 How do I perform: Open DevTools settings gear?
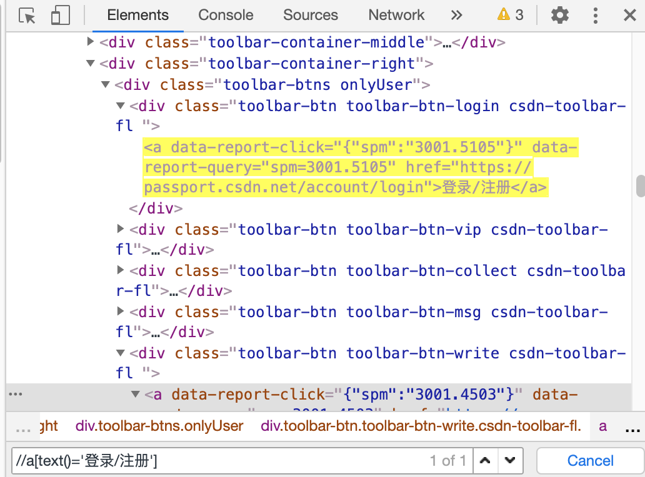click(x=559, y=15)
